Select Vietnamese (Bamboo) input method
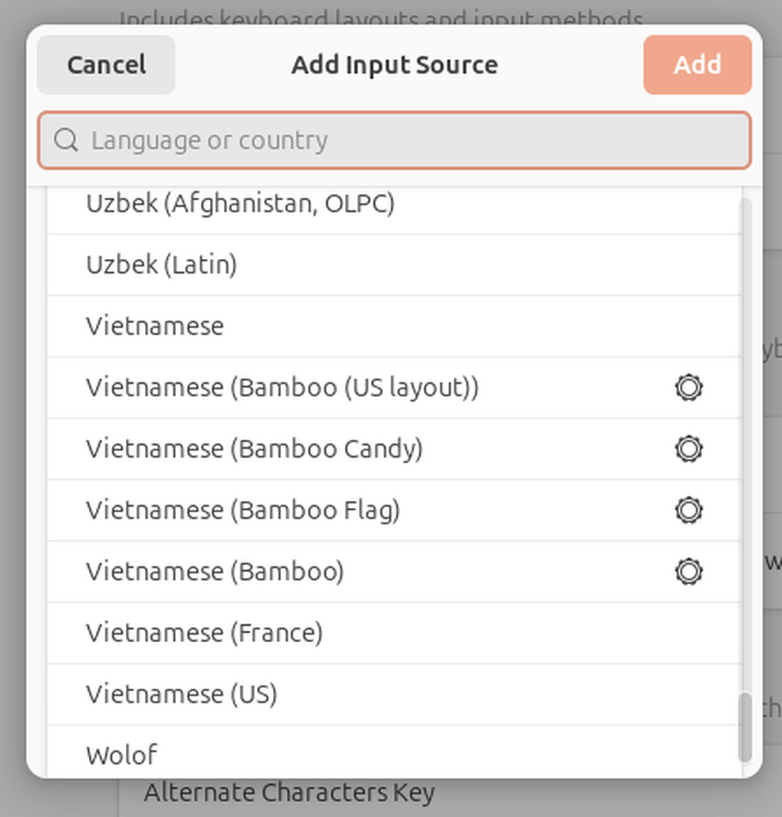The image size is (782, 817). click(x=215, y=571)
